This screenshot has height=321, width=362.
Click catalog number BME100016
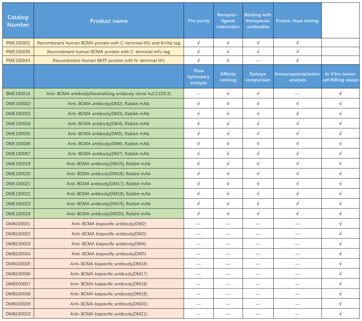(x=18, y=93)
